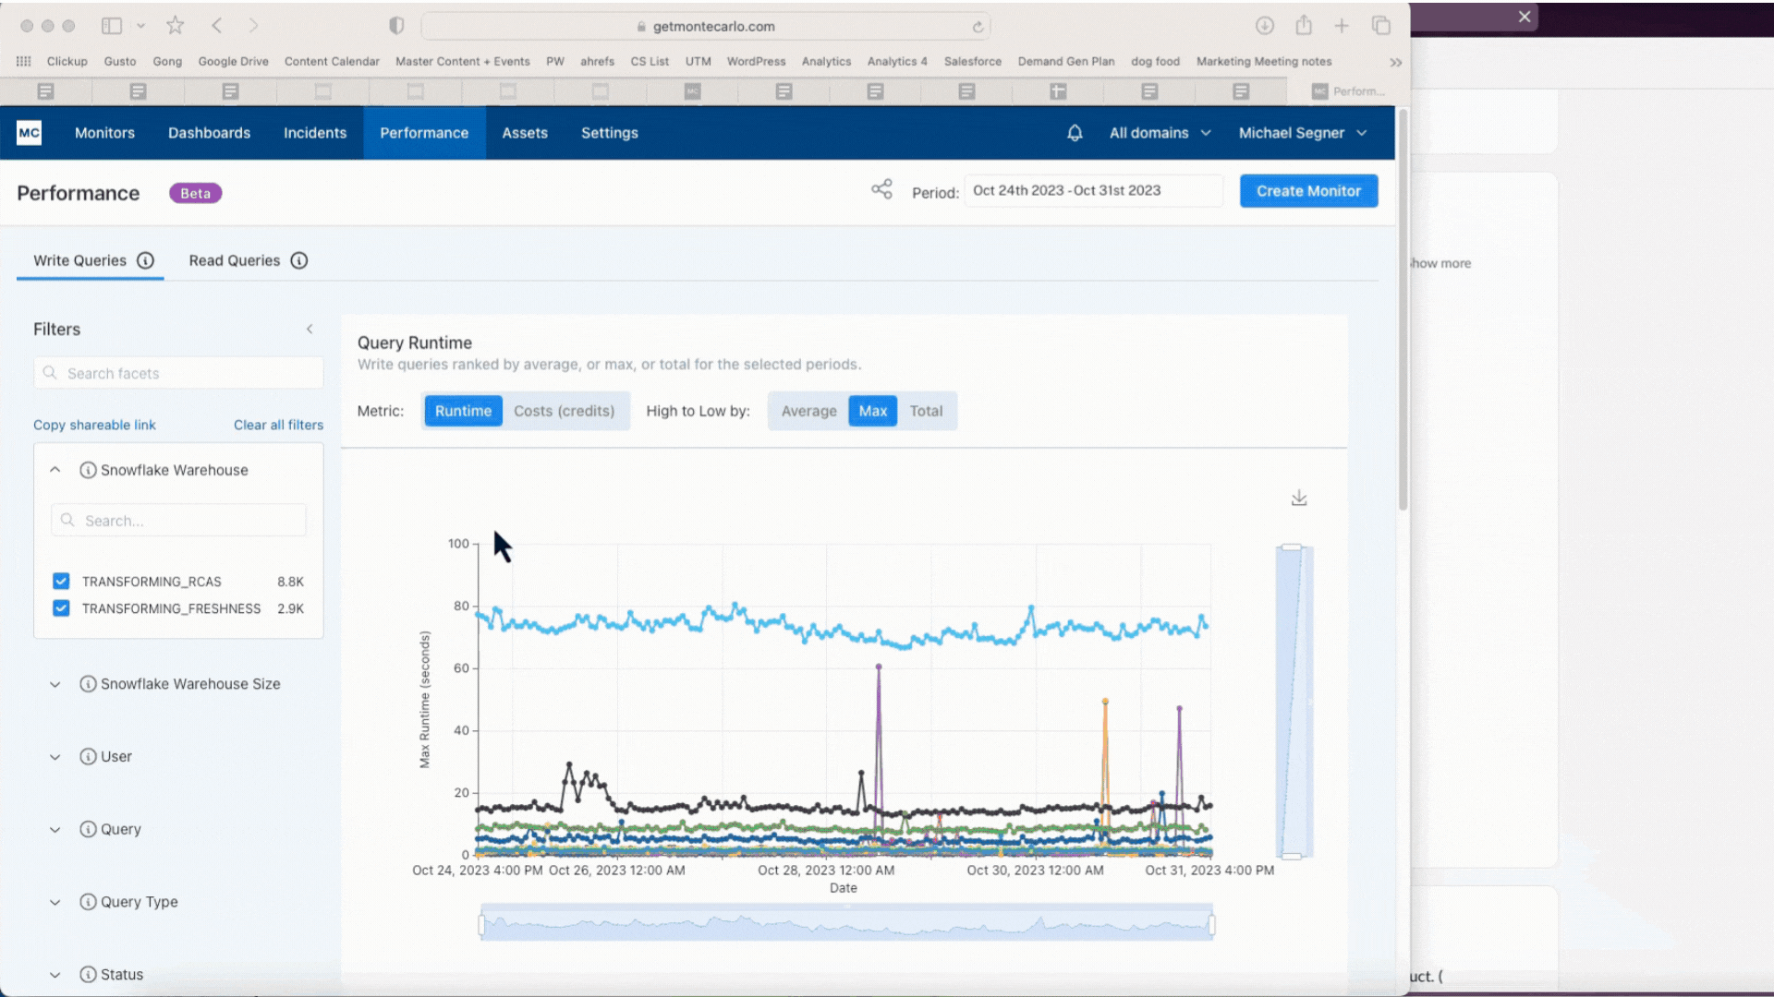
Task: Click the share icon beside Period
Action: [x=881, y=189]
